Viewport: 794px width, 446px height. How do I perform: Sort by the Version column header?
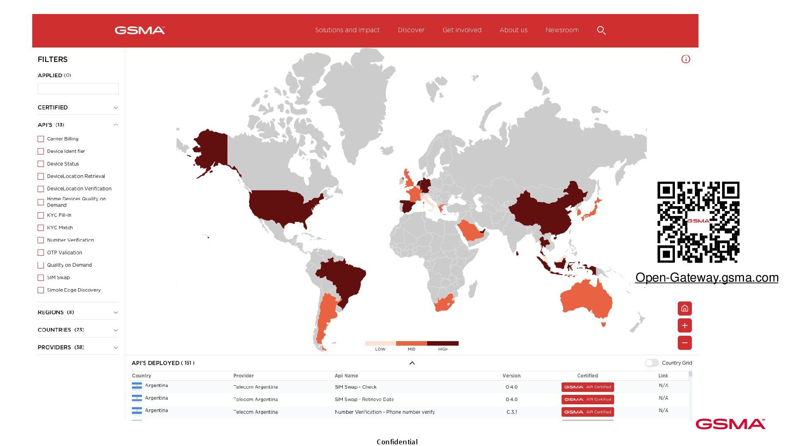coord(512,376)
